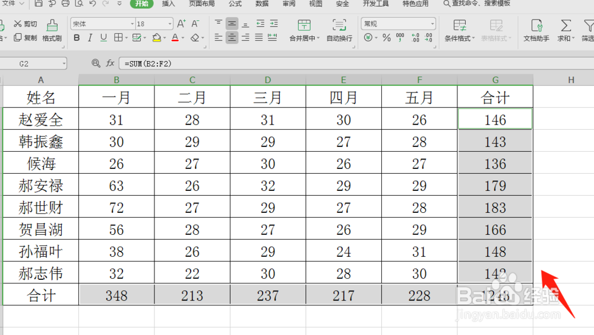Expand the quick access toolbar customize arrow
Screen dimensions: 594x335
click(x=119, y=4)
